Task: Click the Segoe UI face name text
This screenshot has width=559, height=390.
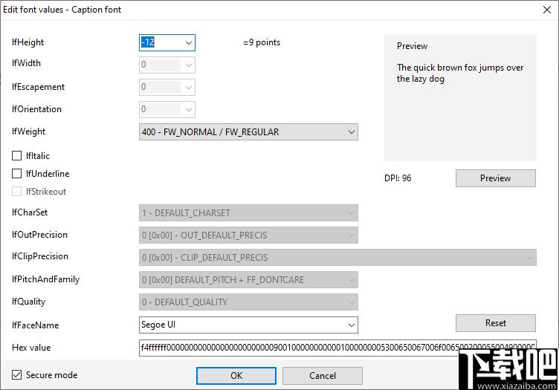Action: coord(158,325)
